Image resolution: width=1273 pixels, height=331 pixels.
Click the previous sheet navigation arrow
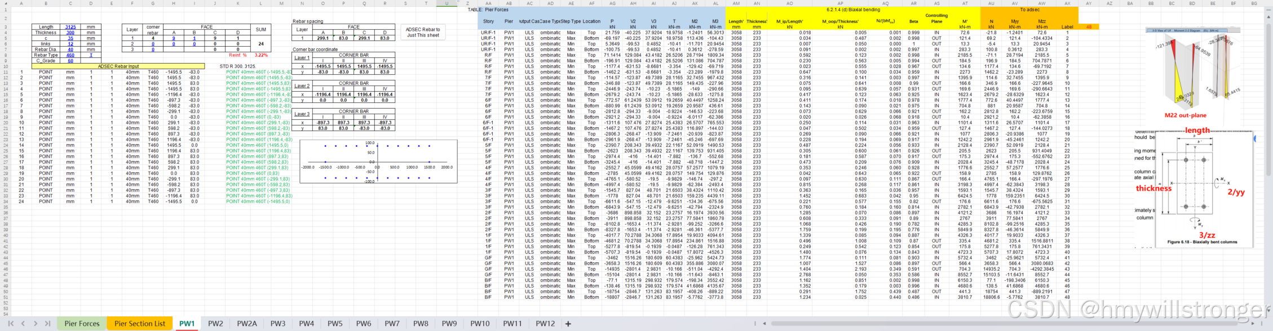(x=23, y=324)
